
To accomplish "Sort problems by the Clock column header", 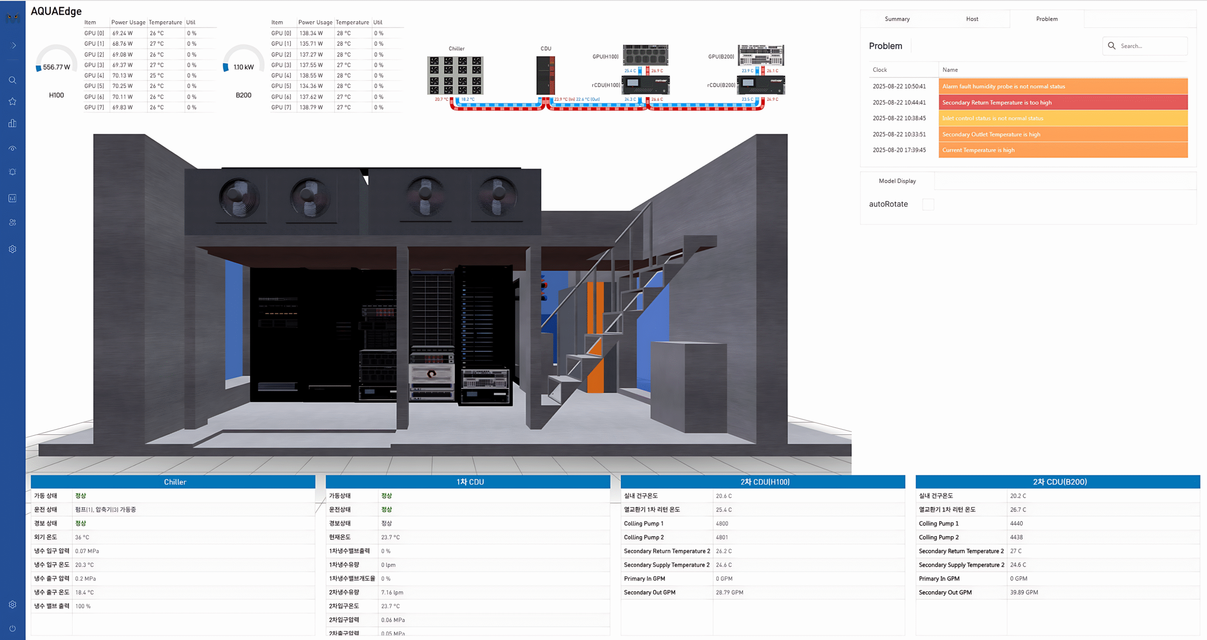I will tap(880, 70).
